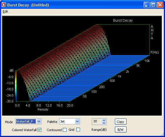The height and width of the screenshot is (137, 165).
Task: Maximize the Burst Decay window
Action: (153, 5)
